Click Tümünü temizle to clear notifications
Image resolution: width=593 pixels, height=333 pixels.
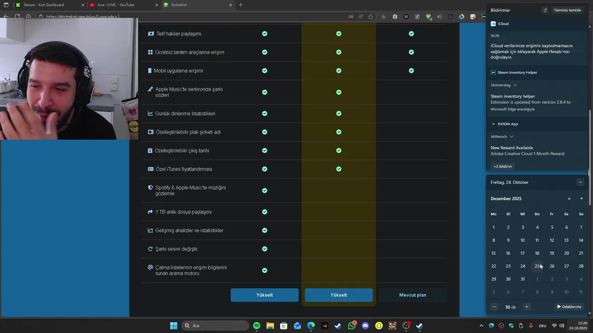click(567, 10)
